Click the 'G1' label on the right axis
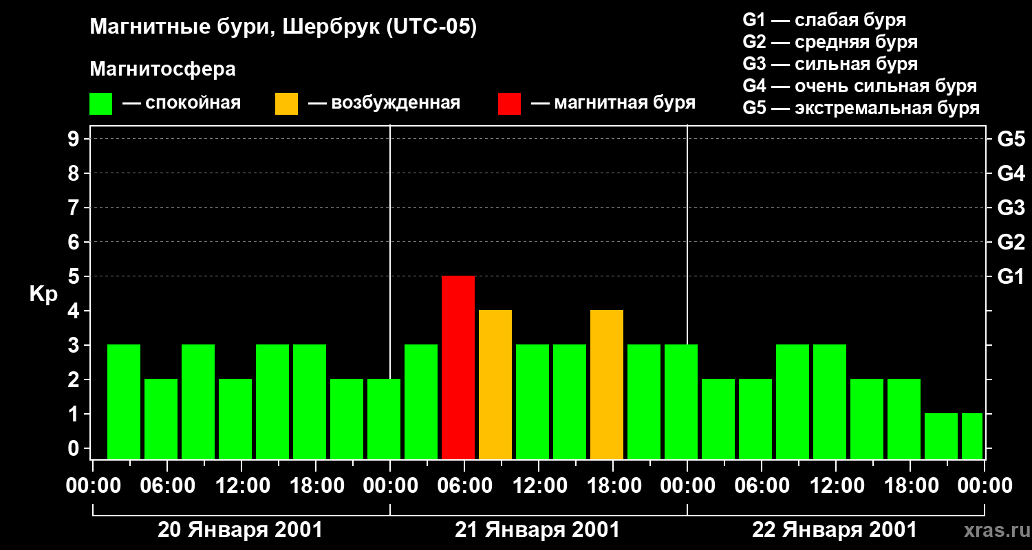The image size is (1032, 550). [x=1011, y=276]
